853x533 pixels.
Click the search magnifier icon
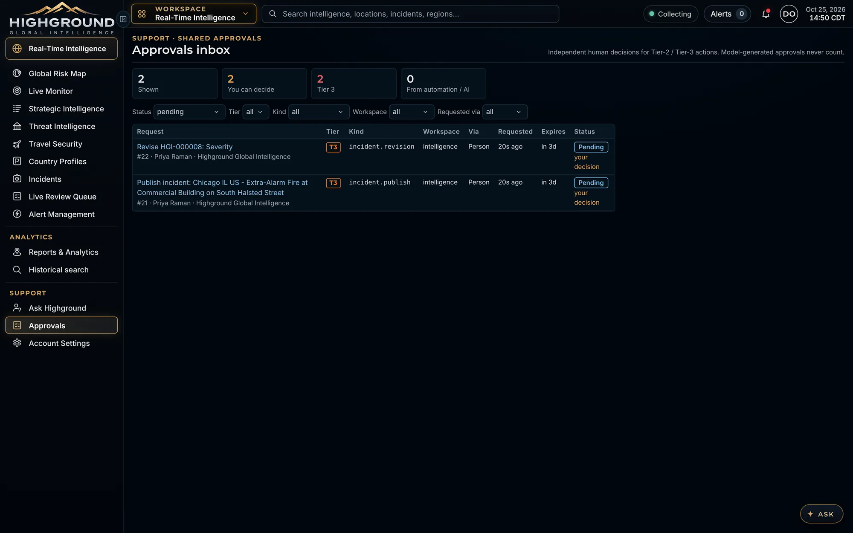pos(273,14)
